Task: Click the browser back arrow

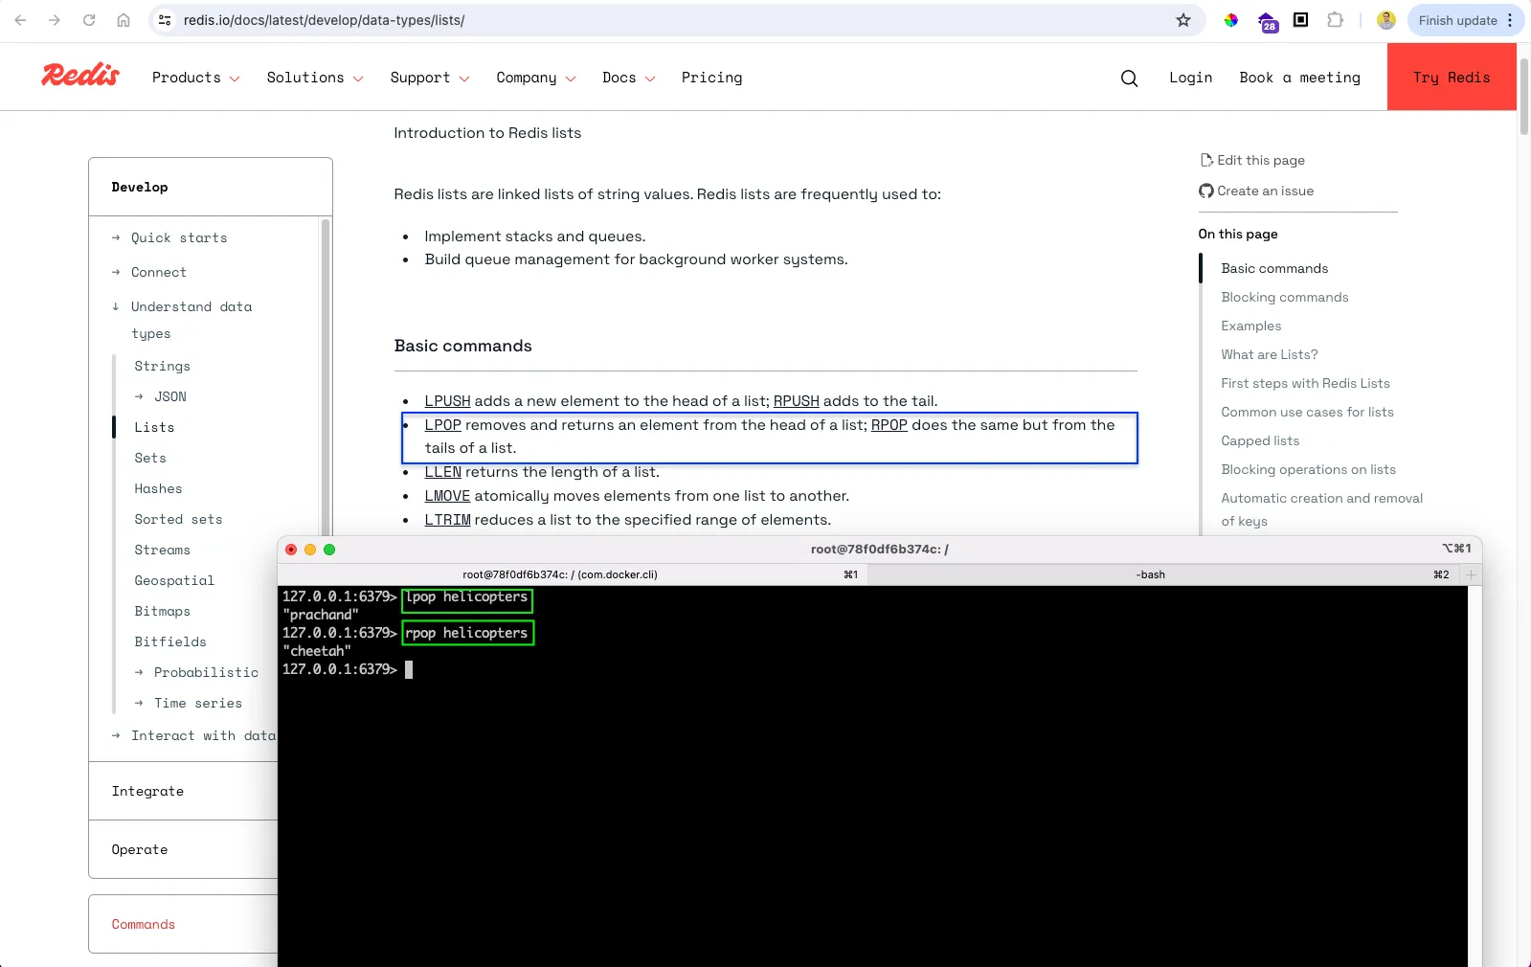Action: [x=20, y=20]
